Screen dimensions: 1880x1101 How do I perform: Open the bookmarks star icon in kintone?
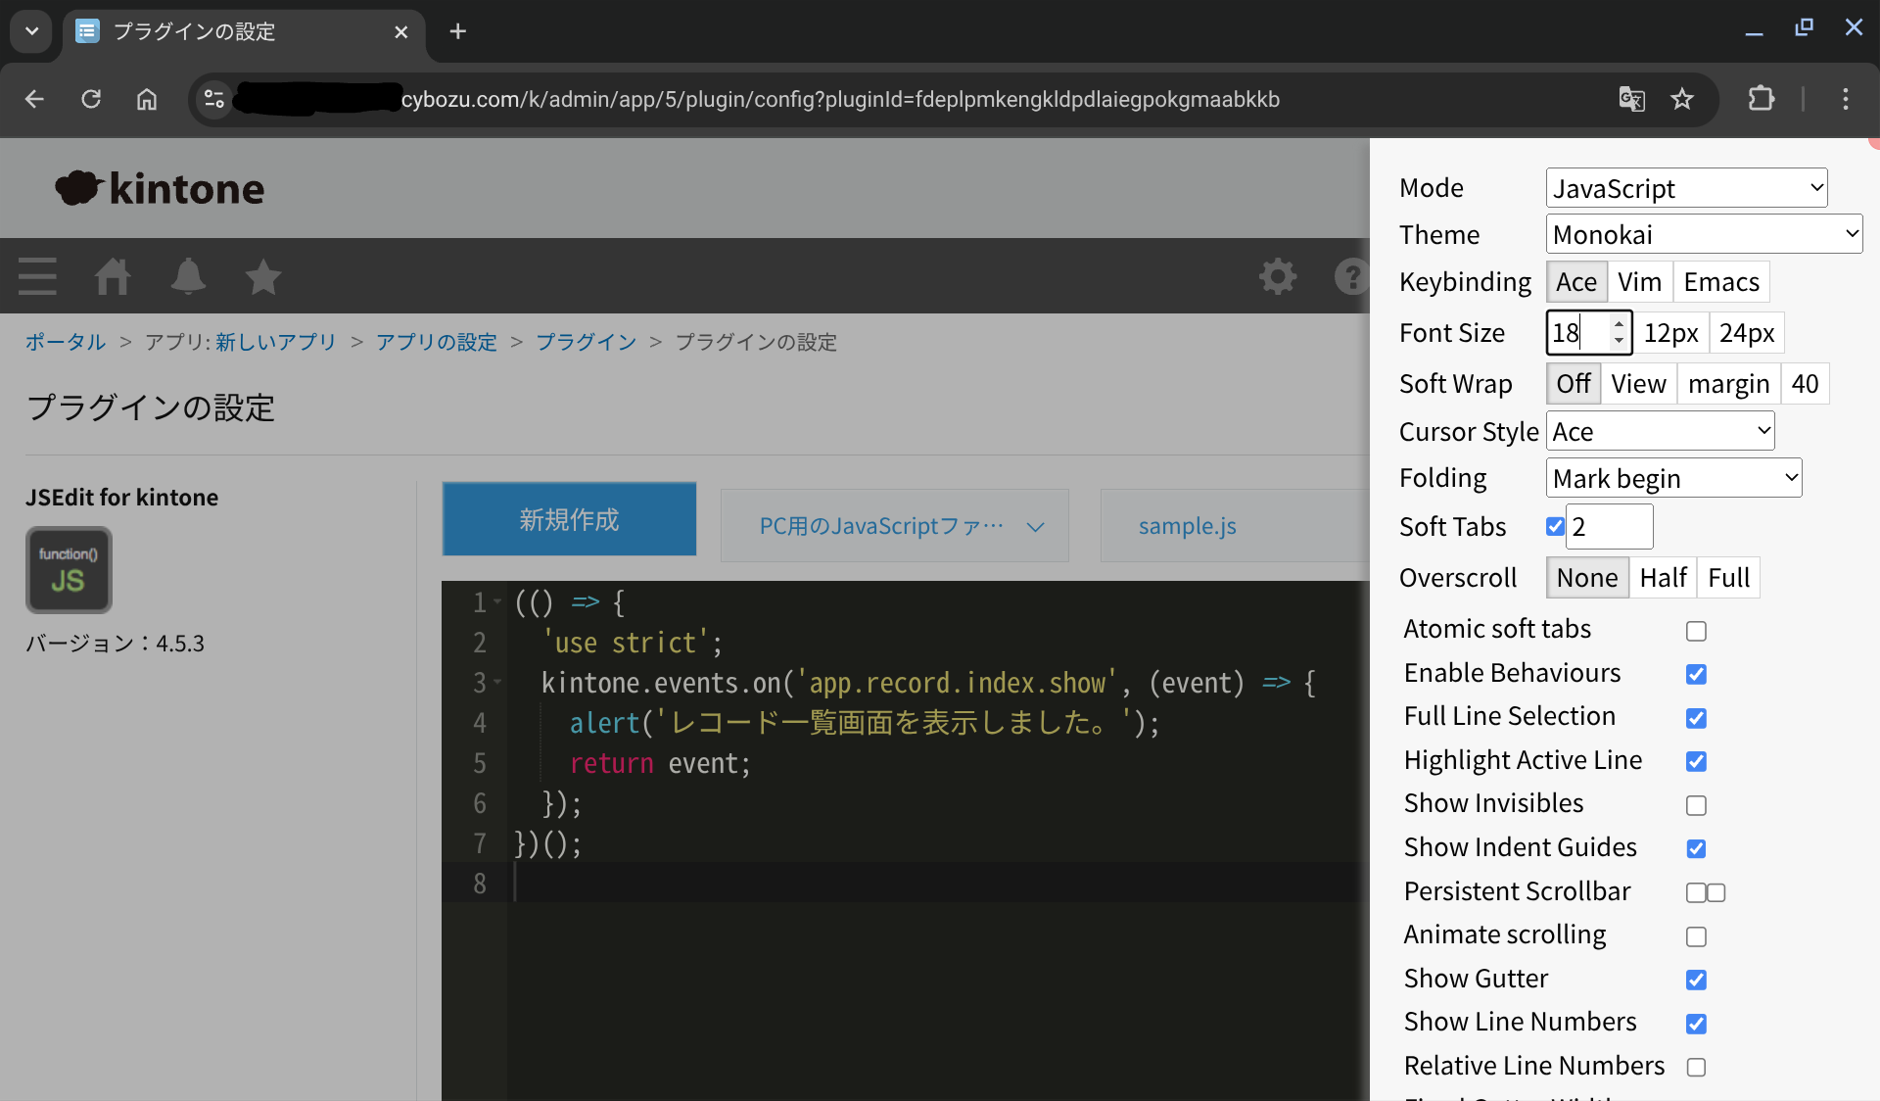pos(262,276)
